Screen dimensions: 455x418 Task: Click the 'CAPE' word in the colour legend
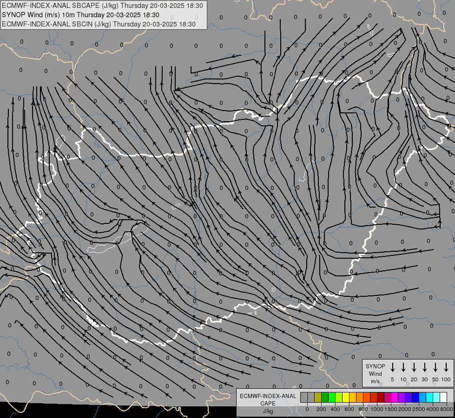(268, 404)
